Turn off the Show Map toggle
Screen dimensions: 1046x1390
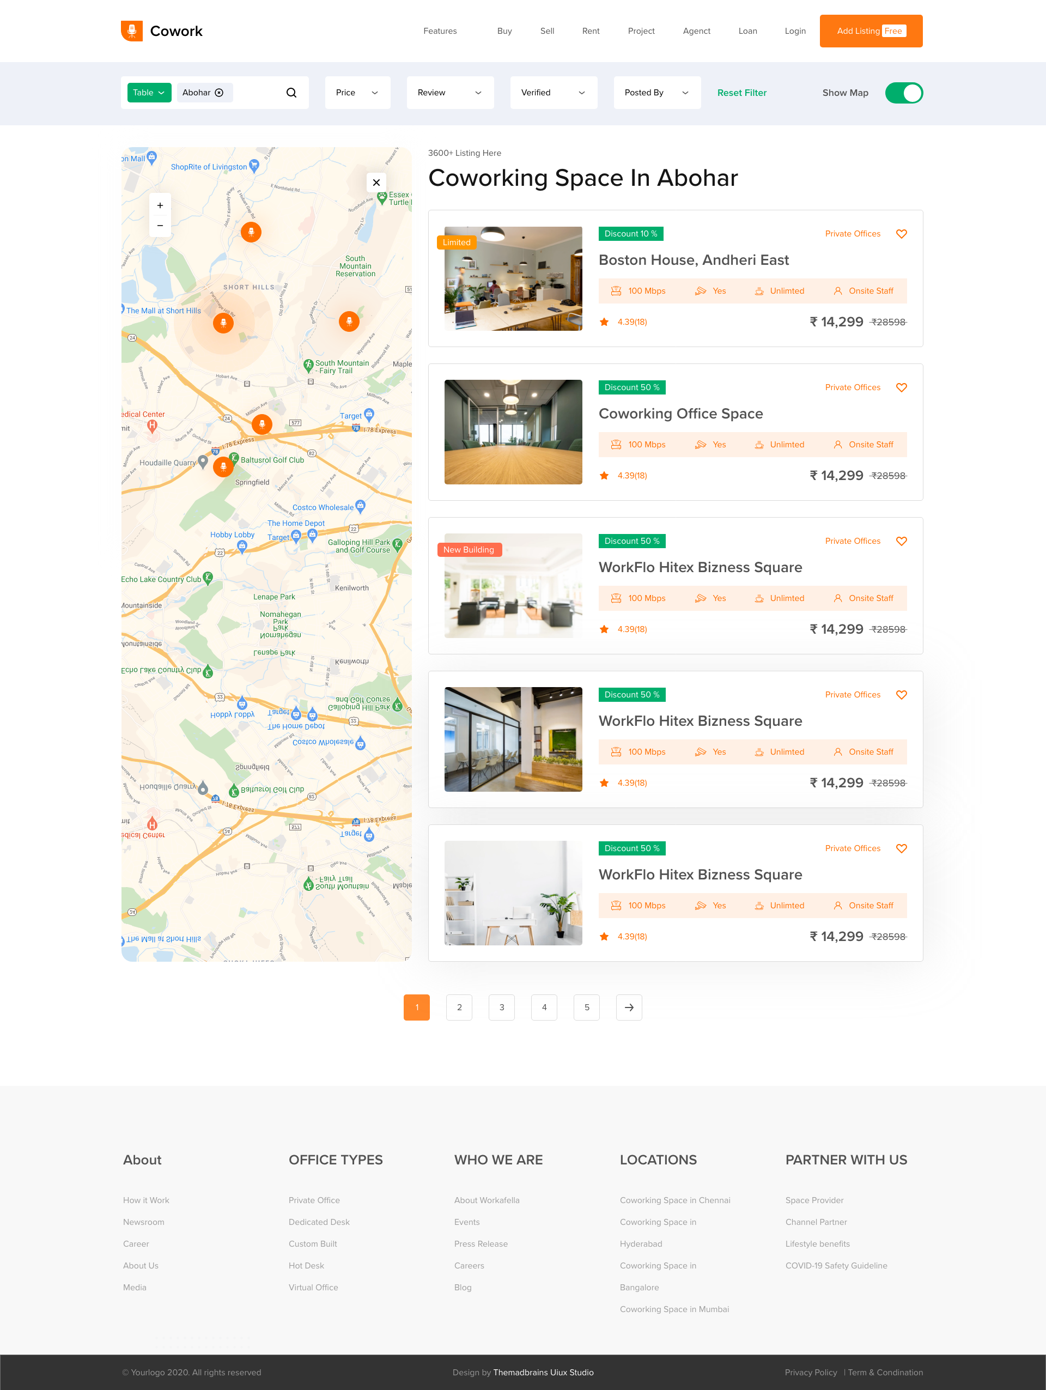coord(903,93)
